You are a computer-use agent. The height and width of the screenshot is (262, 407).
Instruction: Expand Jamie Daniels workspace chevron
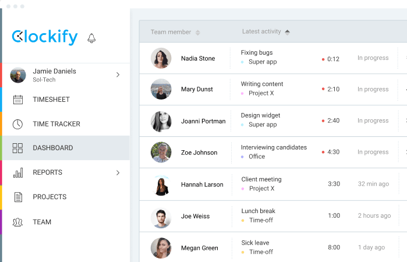118,75
